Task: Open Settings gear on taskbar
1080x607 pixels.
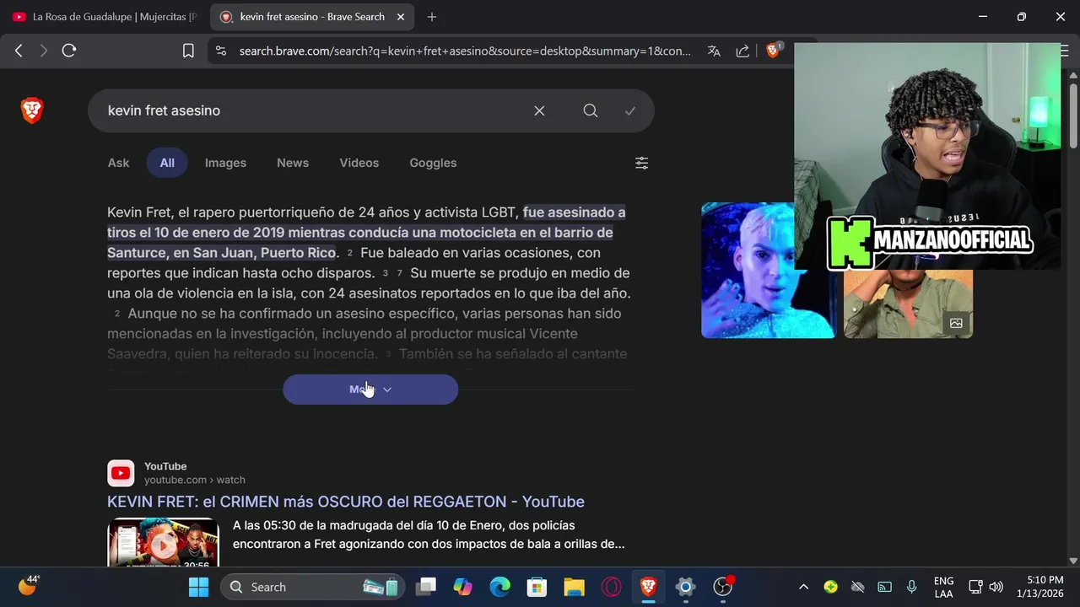Action: click(x=685, y=587)
